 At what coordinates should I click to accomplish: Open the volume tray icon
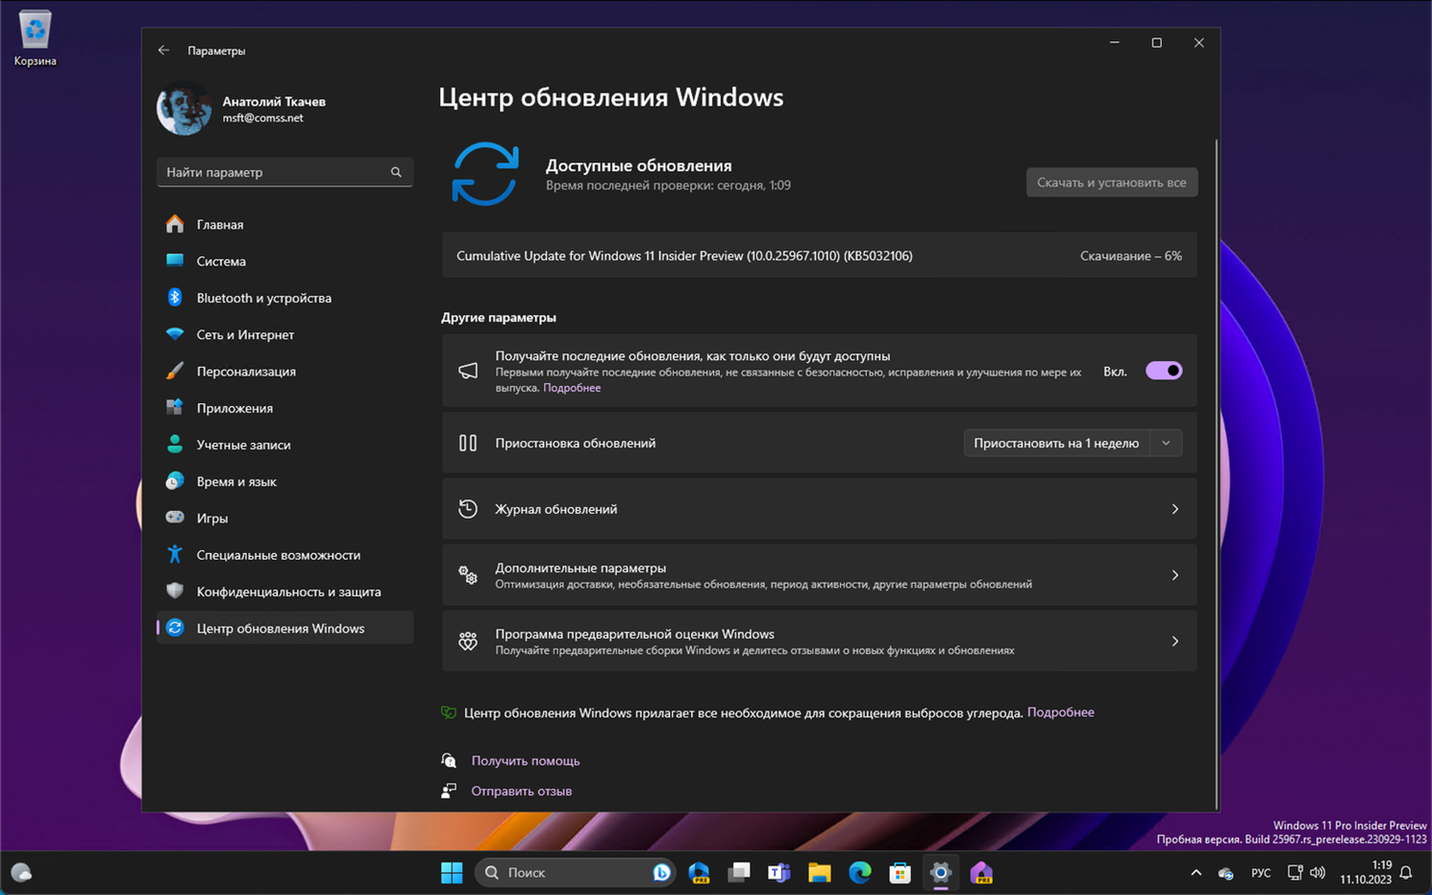(1318, 873)
